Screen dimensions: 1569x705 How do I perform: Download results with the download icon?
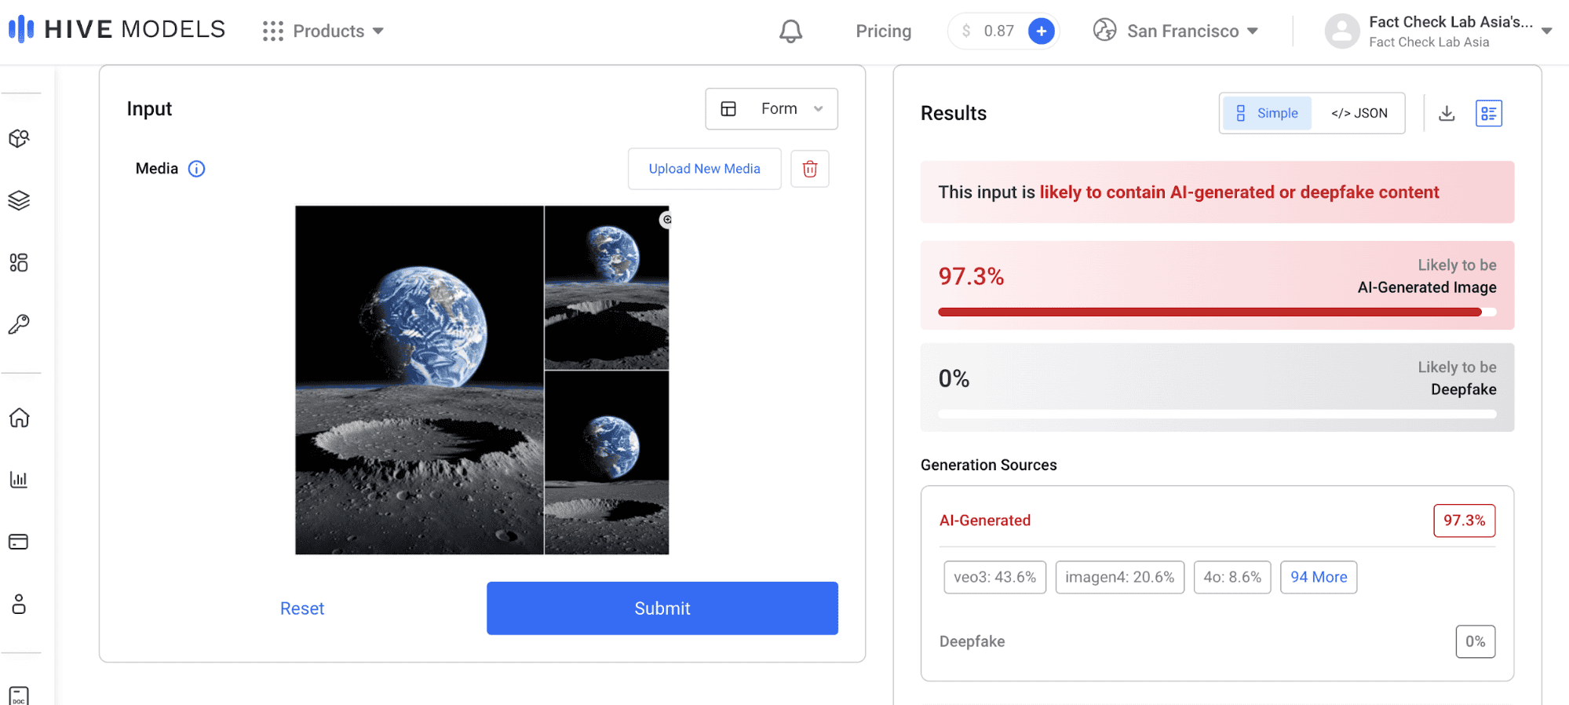click(1447, 114)
